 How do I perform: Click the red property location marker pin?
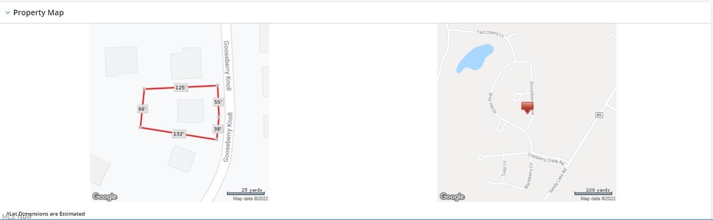click(x=527, y=107)
